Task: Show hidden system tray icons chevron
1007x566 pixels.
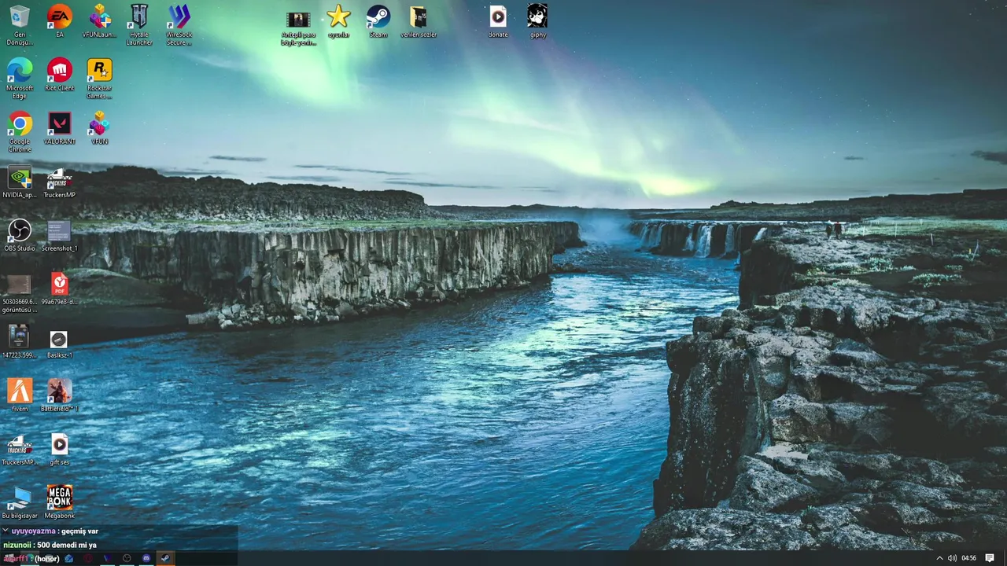Action: point(939,558)
